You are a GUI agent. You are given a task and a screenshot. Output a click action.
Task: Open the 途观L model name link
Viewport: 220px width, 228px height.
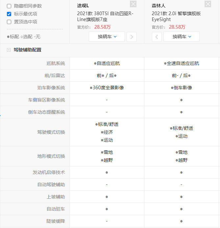point(83,6)
